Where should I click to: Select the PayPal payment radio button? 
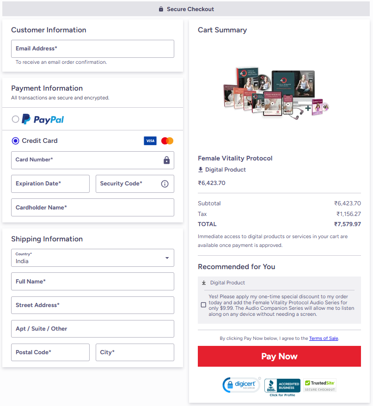(16, 119)
